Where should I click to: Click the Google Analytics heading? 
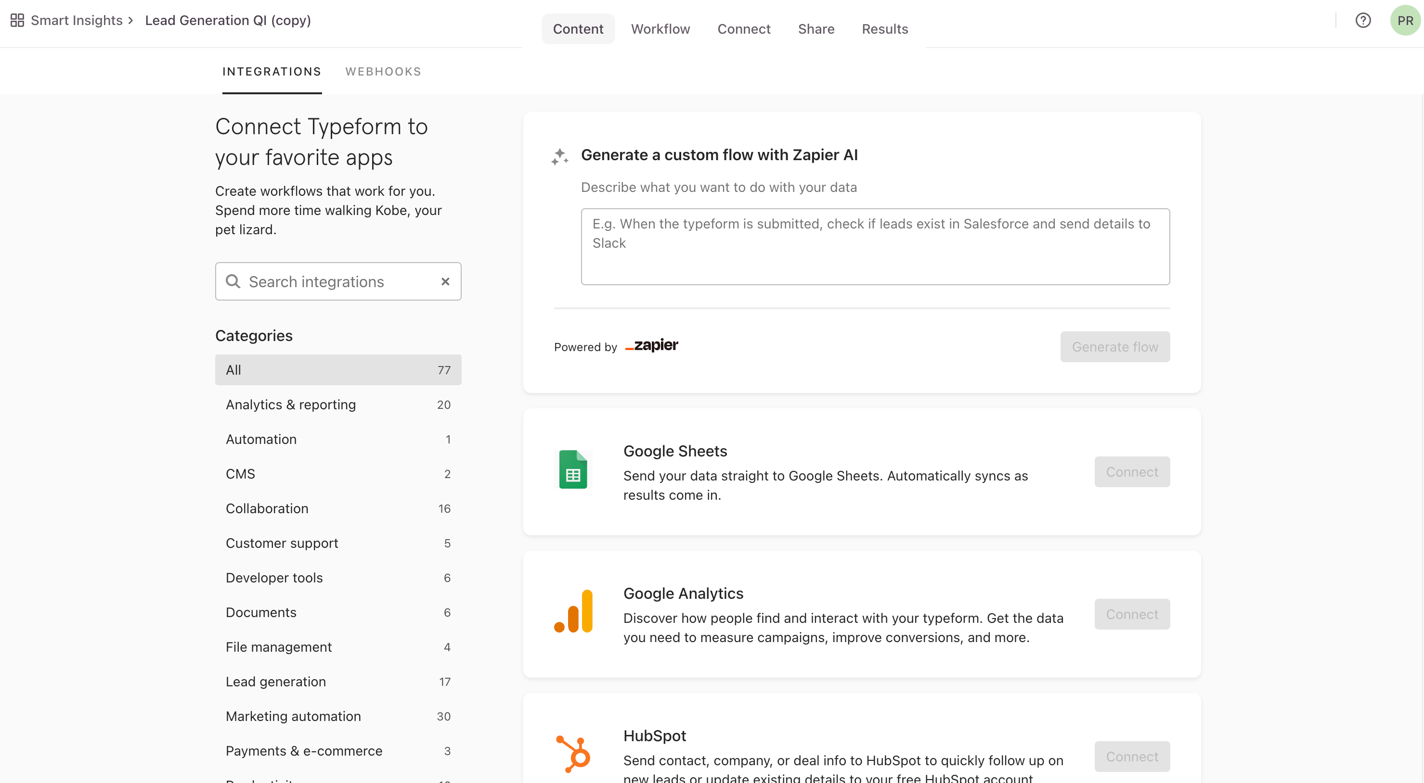click(683, 594)
